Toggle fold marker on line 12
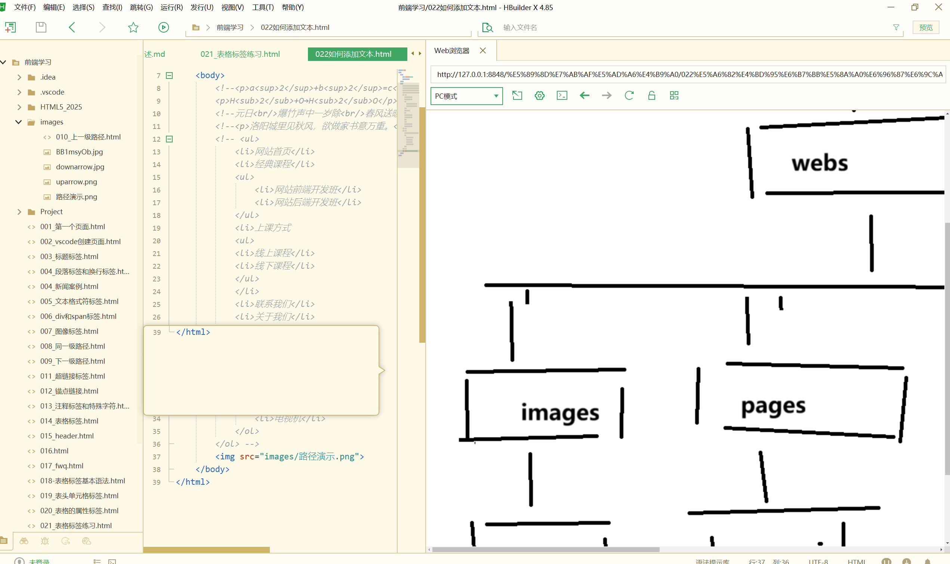 pyautogui.click(x=169, y=139)
